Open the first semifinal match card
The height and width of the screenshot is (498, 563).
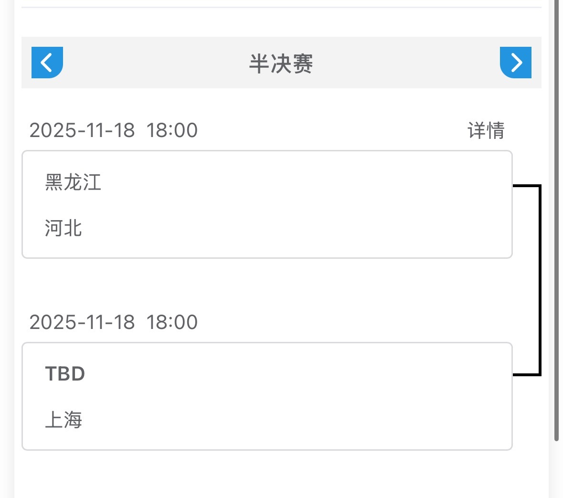267,204
